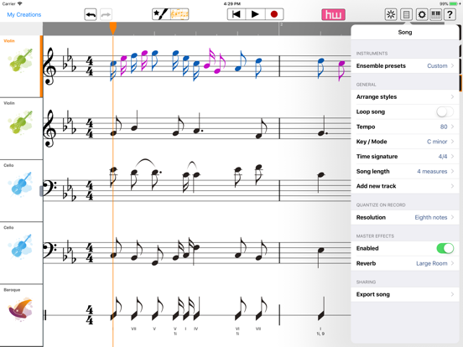Play the song

[255, 14]
